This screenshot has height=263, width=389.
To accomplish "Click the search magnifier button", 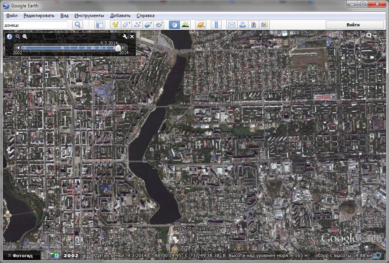I will click(78, 25).
